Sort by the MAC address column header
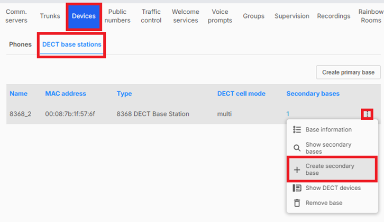384x222 pixels. [66, 94]
